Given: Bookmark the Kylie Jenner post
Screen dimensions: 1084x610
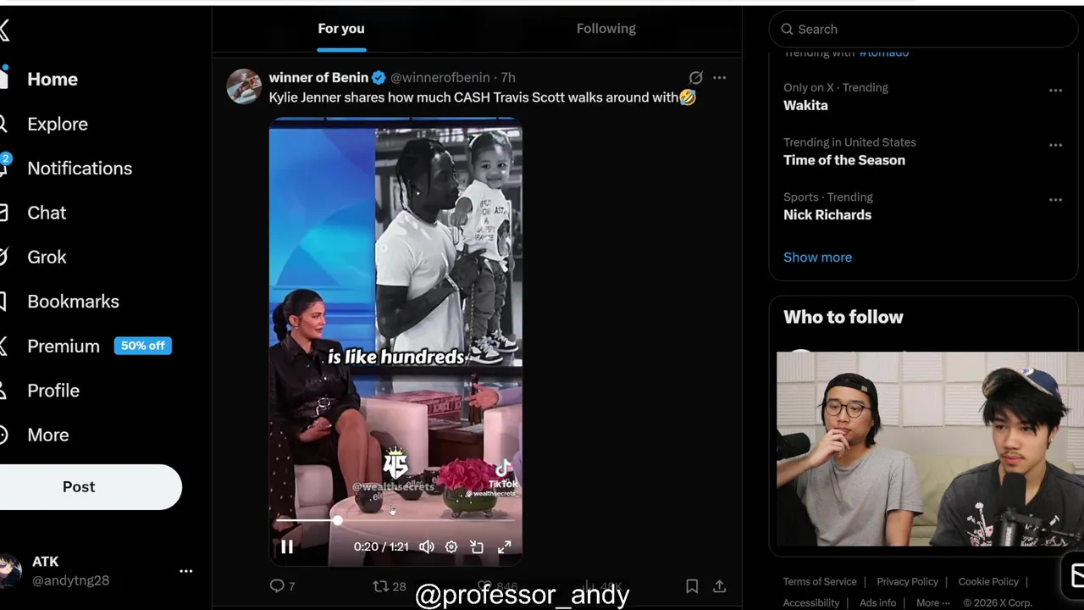Looking at the screenshot, I should point(692,586).
